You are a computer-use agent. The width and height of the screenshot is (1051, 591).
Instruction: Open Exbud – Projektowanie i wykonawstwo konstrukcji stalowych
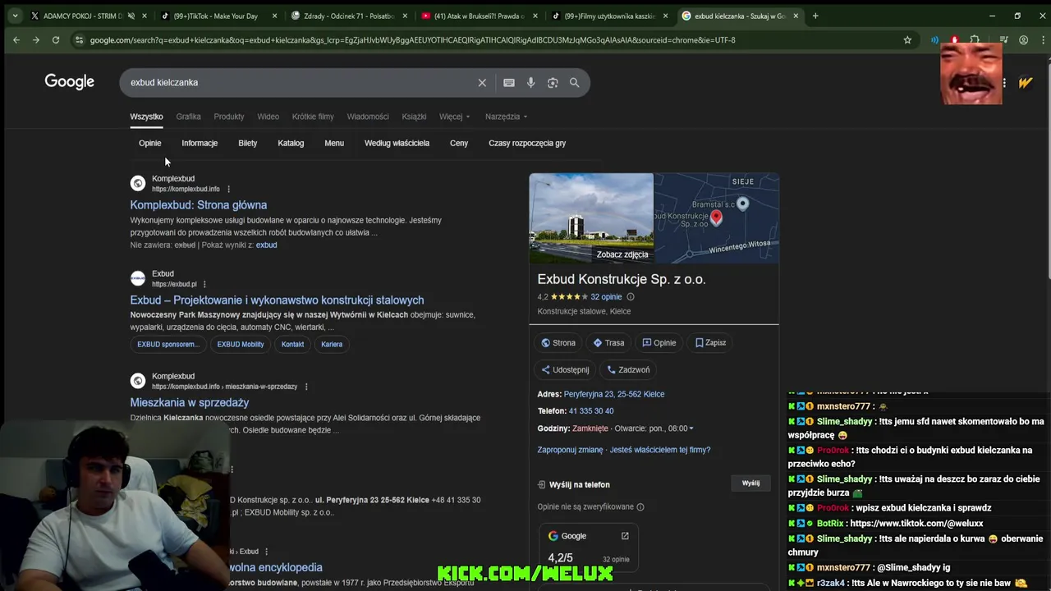[x=277, y=300]
